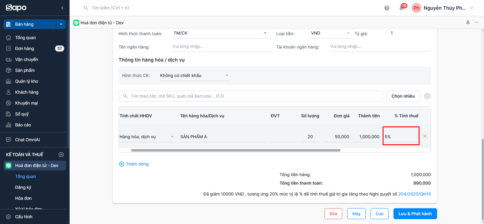The image size is (484, 224).
Task: Click the Lưu & Phát hành button
Action: [x=415, y=214]
